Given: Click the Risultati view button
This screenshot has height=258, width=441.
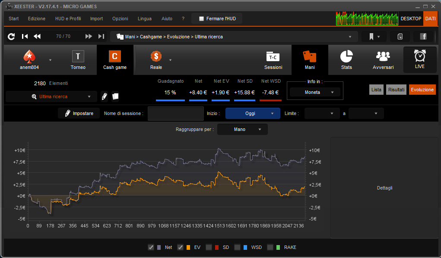Looking at the screenshot, I should [x=396, y=90].
